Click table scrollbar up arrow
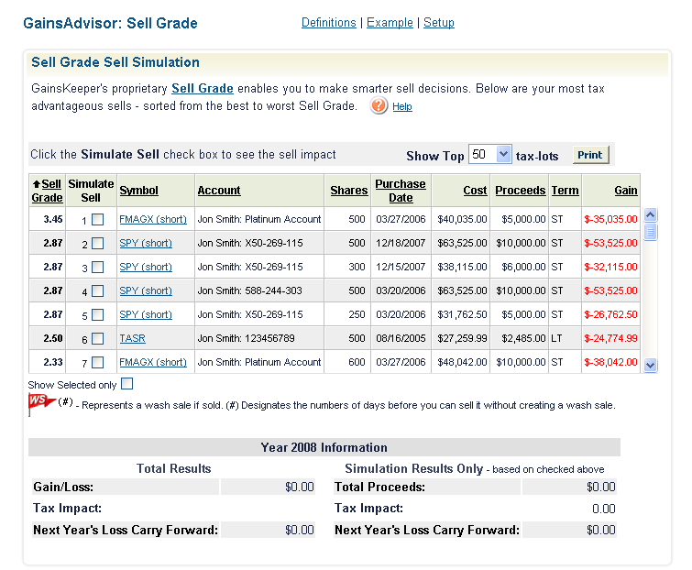 [x=651, y=215]
